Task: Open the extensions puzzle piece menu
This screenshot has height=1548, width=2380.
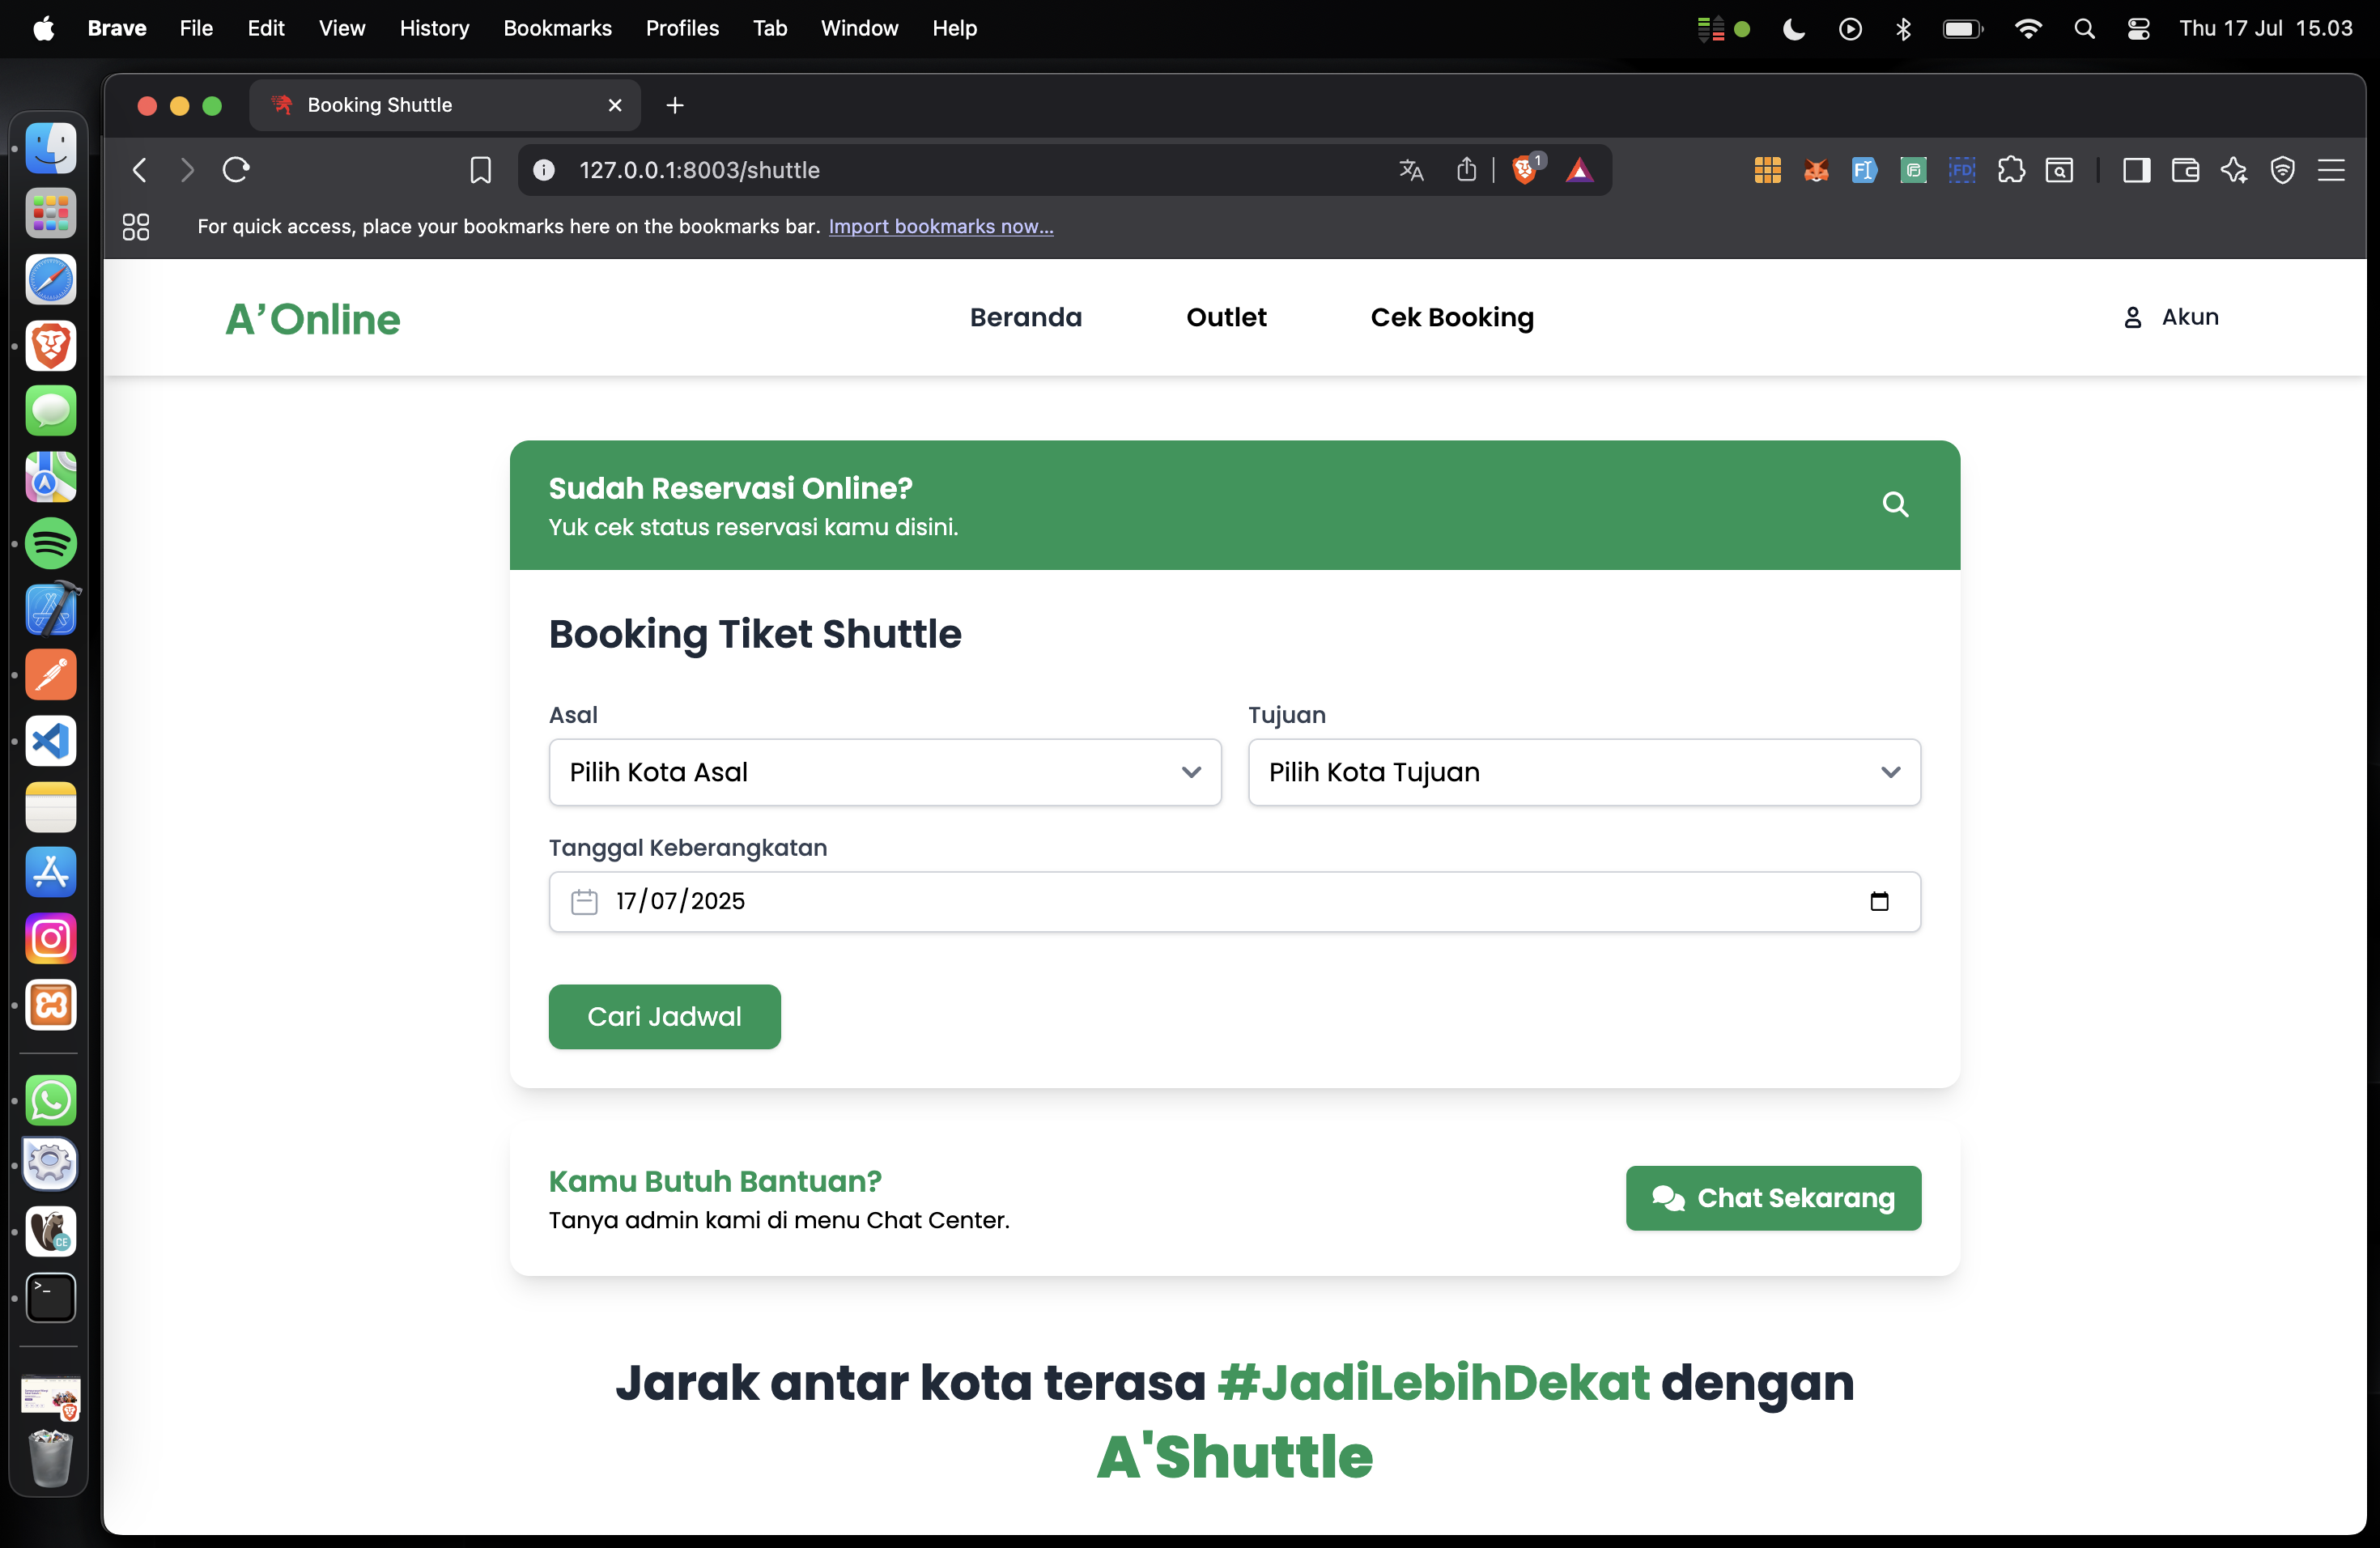Action: point(2011,170)
